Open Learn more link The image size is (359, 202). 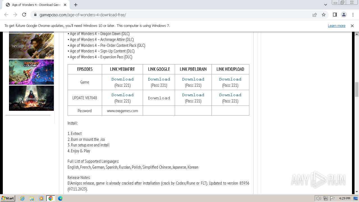coord(337,26)
